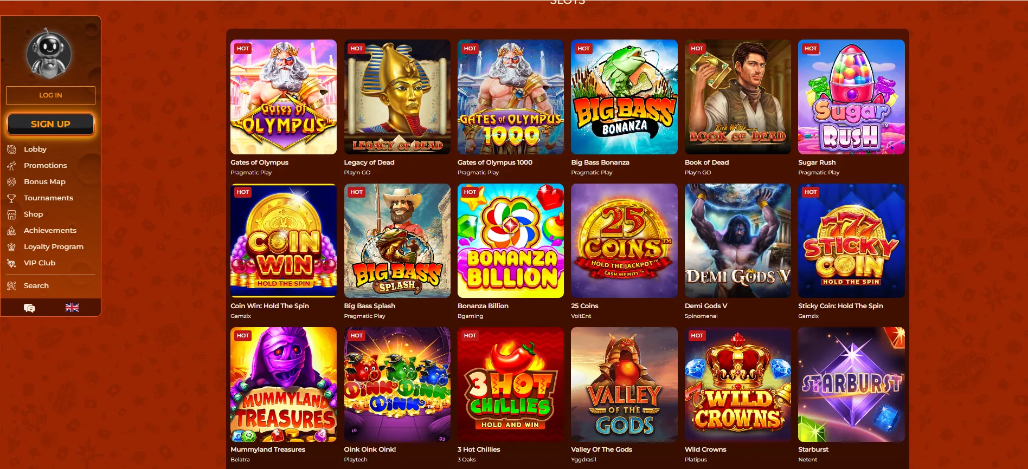This screenshot has width=1028, height=469.
Task: Click the Bonus Map icon
Action: pos(11,182)
